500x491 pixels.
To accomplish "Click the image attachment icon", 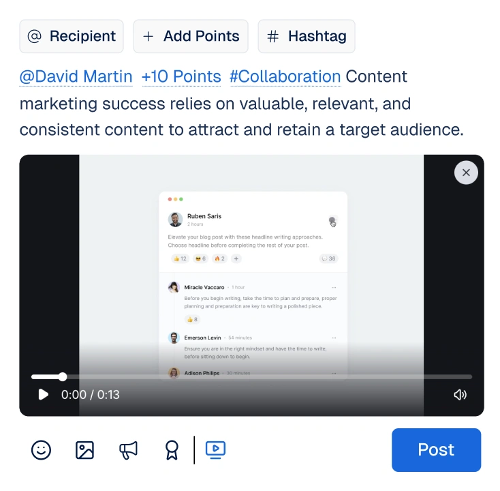I will tap(84, 450).
